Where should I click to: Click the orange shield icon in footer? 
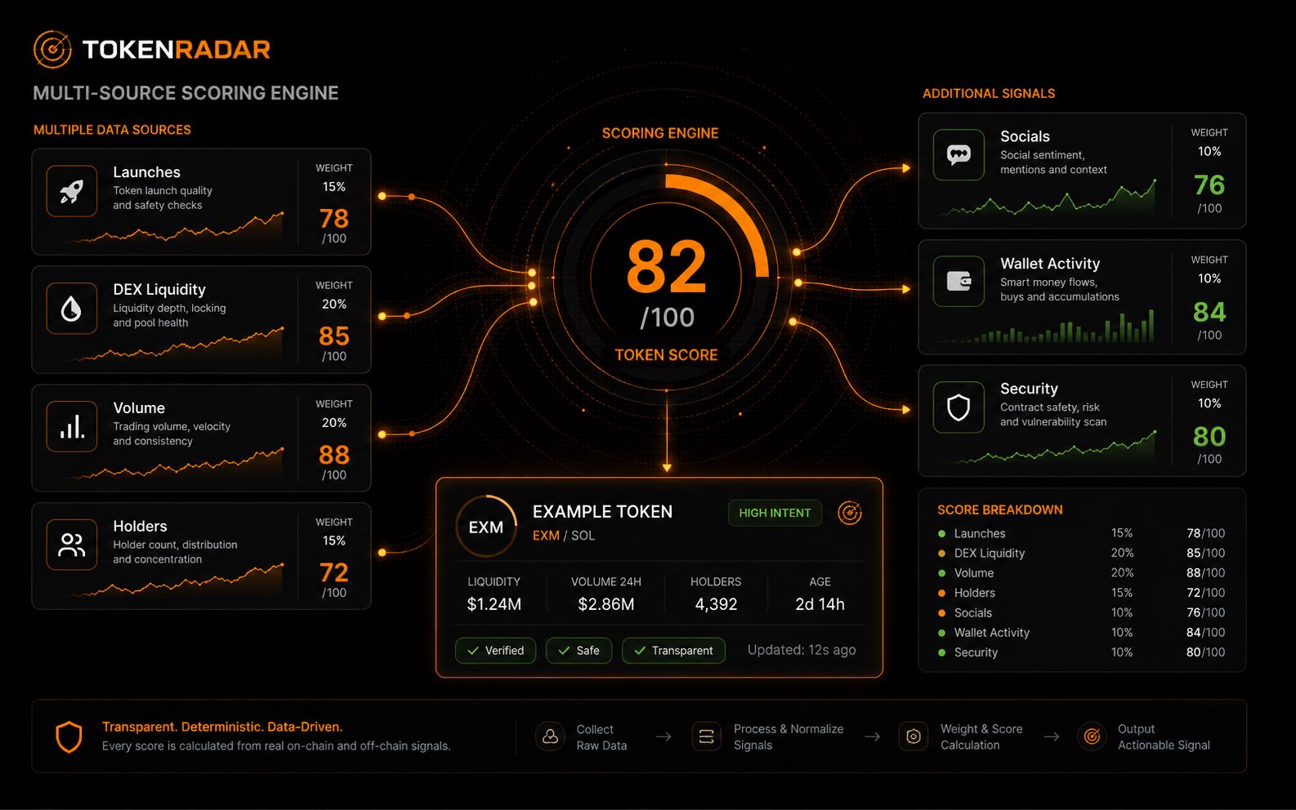pyautogui.click(x=69, y=737)
